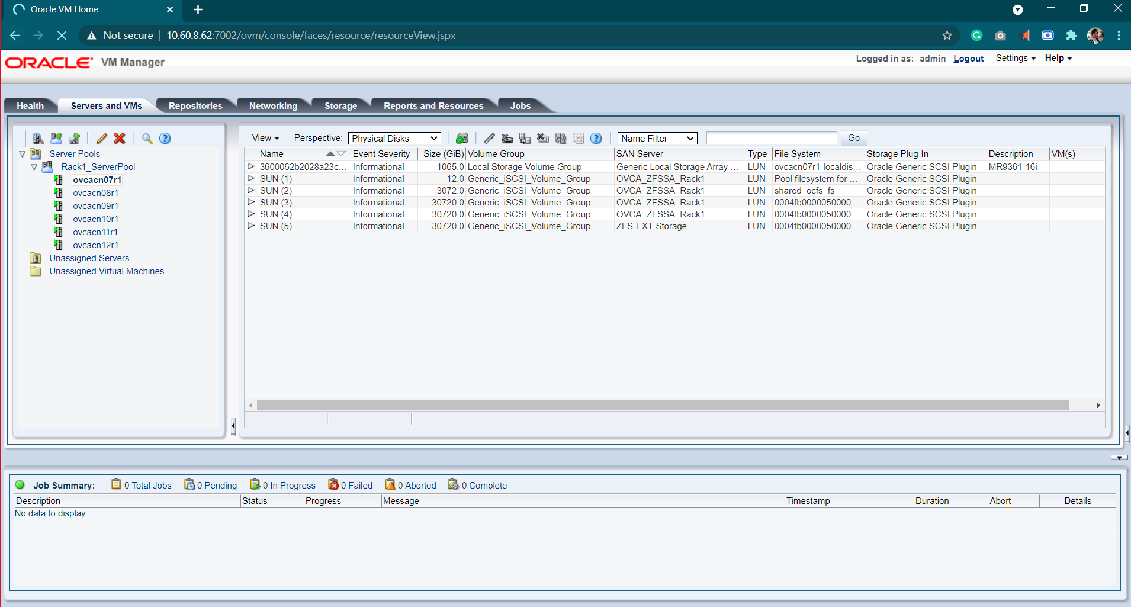Open the help icon in tree toolbar
This screenshot has height=607, width=1131.
click(x=165, y=138)
